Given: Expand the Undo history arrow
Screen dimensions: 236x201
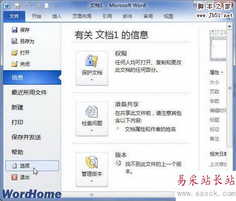Looking at the screenshot, I should point(32,6).
